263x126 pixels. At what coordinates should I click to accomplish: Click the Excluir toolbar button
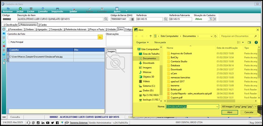[31, 10]
